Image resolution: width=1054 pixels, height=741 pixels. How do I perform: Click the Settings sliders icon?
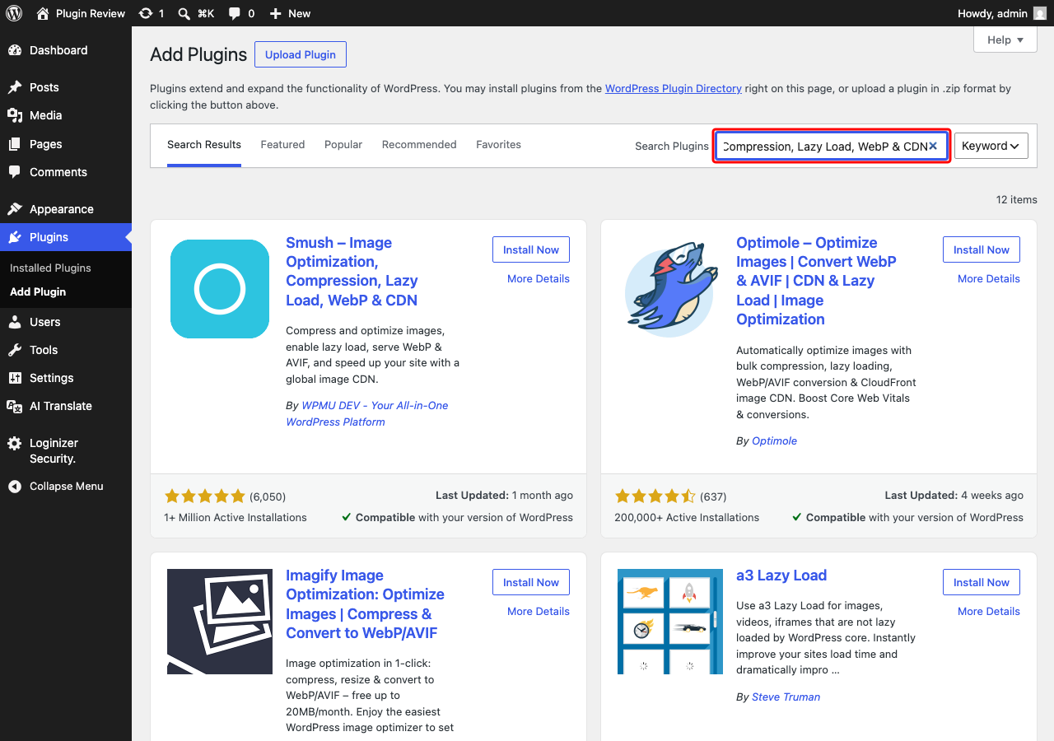tap(15, 378)
